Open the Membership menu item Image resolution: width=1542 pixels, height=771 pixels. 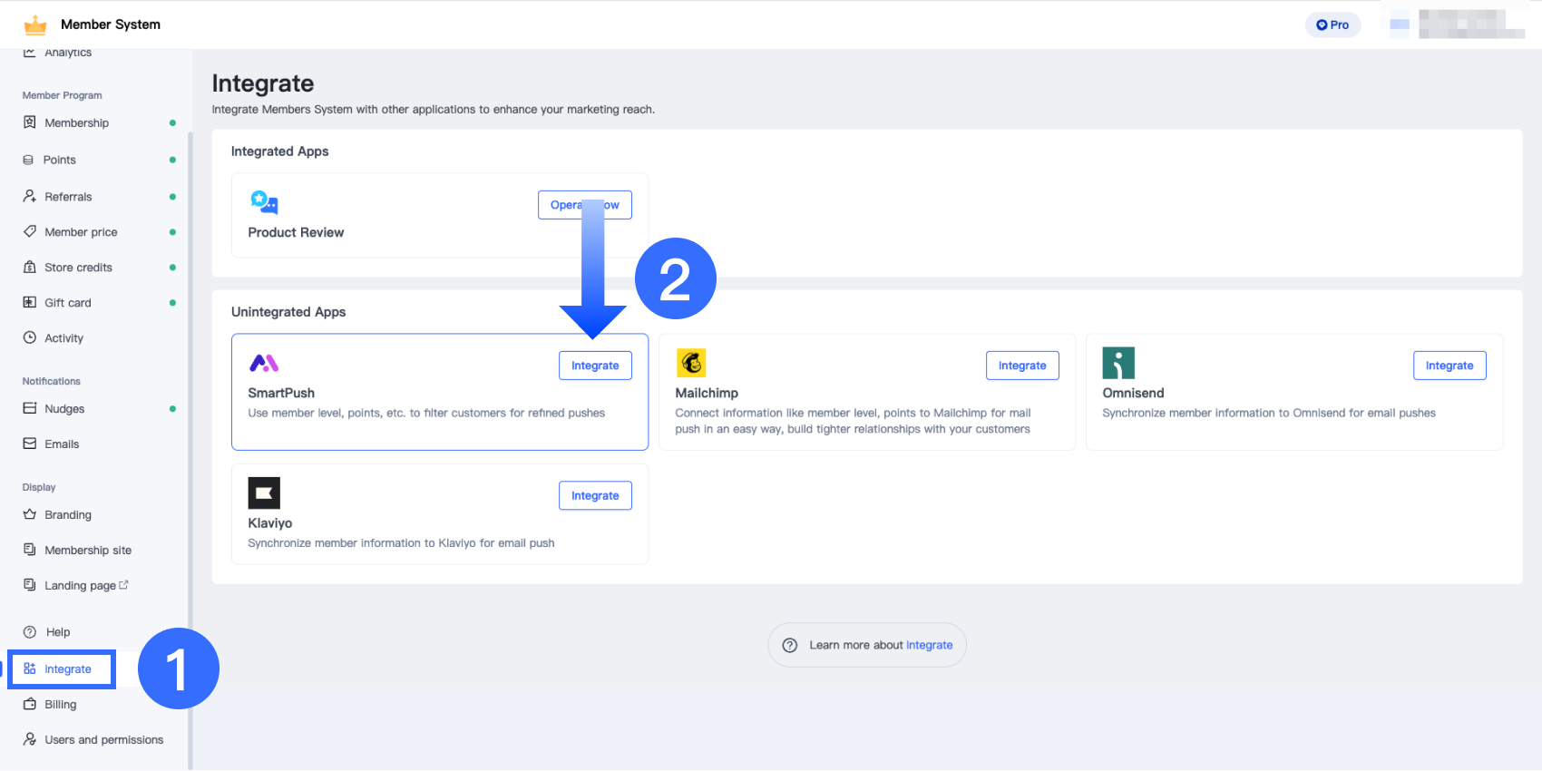pos(76,123)
